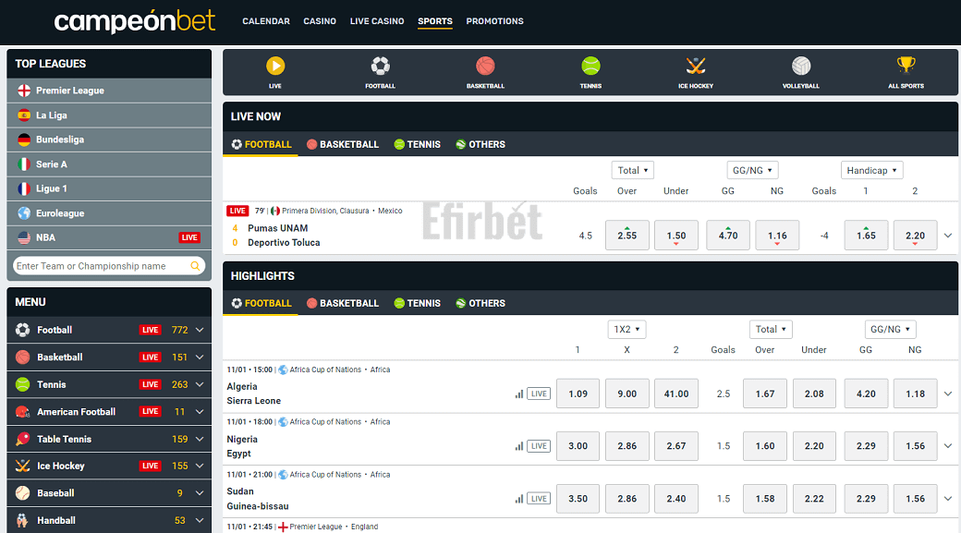Choose the Basketball icon in top sports bar
The image size is (961, 533).
(485, 67)
